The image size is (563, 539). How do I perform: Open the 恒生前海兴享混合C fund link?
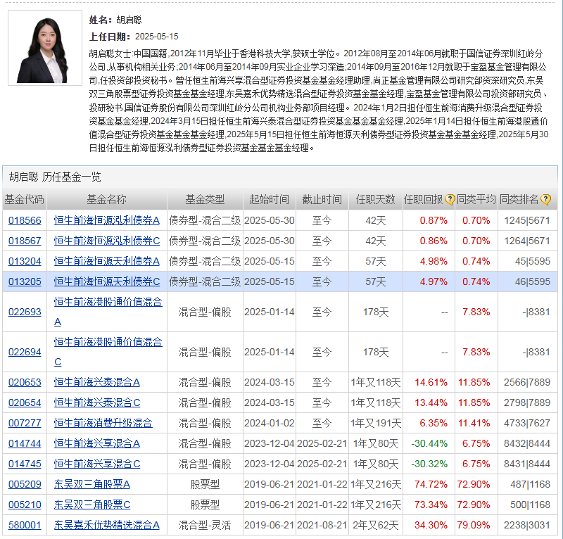97,464
